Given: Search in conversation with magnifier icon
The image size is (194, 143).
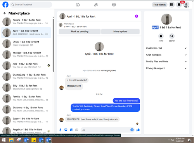Looking at the screenshot, I should click(x=172, y=36).
